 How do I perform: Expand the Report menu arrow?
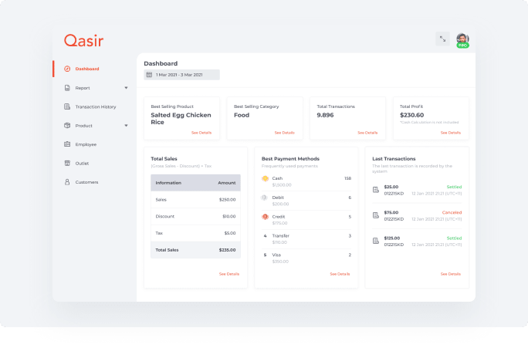[x=127, y=88]
